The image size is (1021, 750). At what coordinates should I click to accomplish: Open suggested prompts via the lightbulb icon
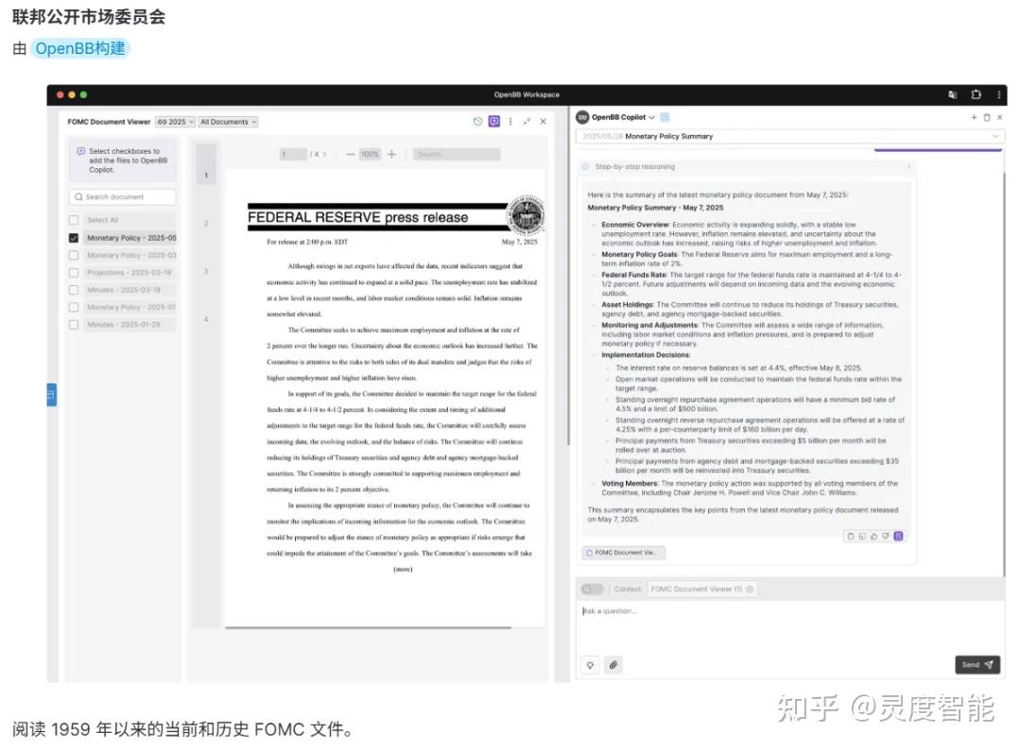pos(590,664)
